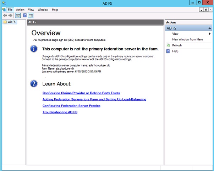Restore the inner MDI child window
The height and width of the screenshot is (171, 214).
(206, 10)
